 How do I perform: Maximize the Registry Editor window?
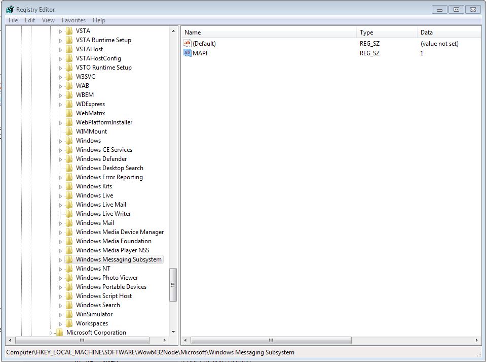click(456, 10)
